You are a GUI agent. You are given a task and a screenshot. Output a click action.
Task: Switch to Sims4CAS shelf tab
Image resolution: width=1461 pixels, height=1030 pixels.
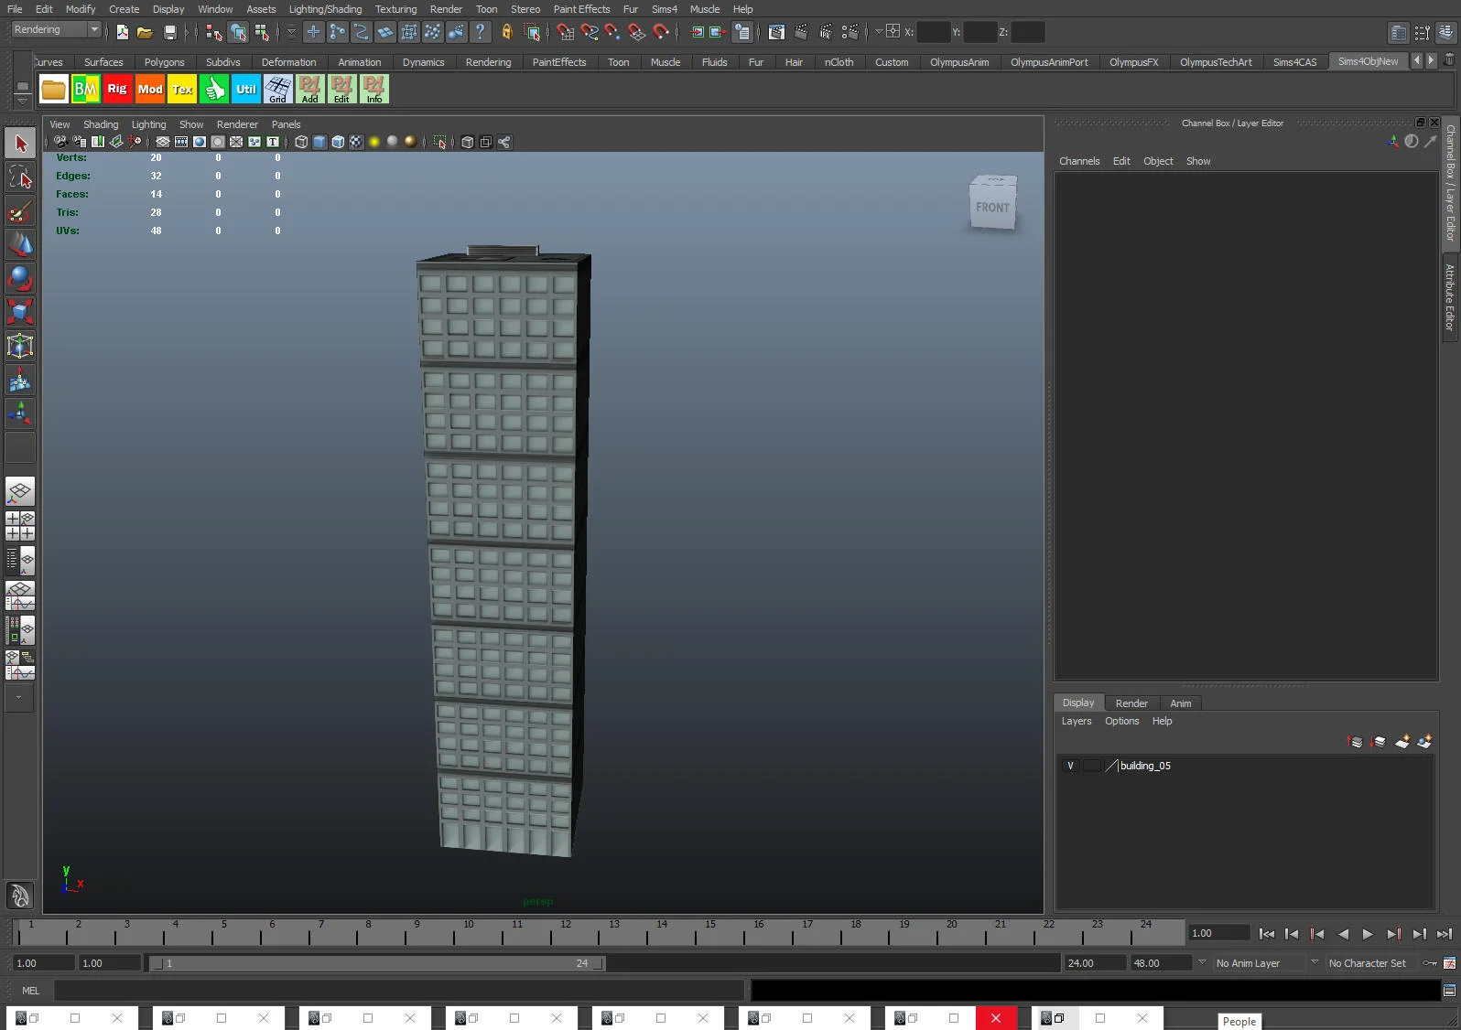pyautogui.click(x=1294, y=62)
